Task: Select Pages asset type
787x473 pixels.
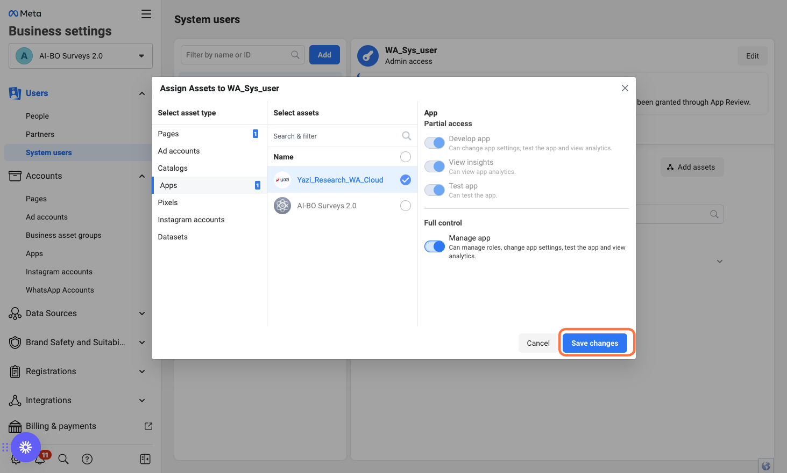Action: (x=209, y=134)
